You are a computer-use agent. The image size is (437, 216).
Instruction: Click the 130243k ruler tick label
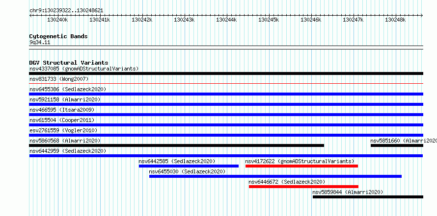(184, 20)
